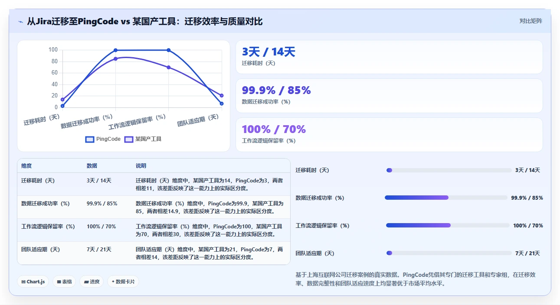This screenshot has height=305, width=560.
Task: Click table cell 迁移耗时（天）
Action: [38, 181]
